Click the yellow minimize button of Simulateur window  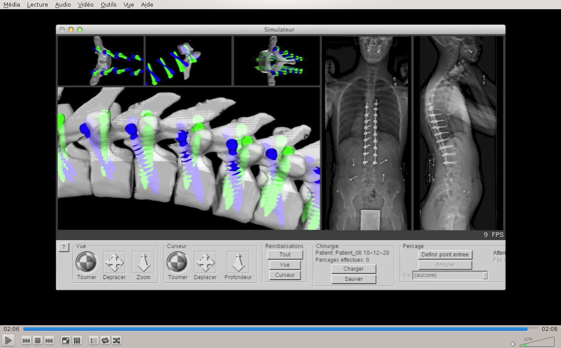point(71,29)
